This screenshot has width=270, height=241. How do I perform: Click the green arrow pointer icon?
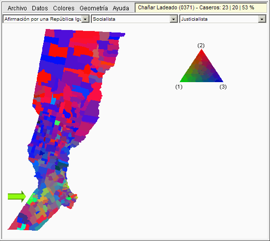(17, 197)
